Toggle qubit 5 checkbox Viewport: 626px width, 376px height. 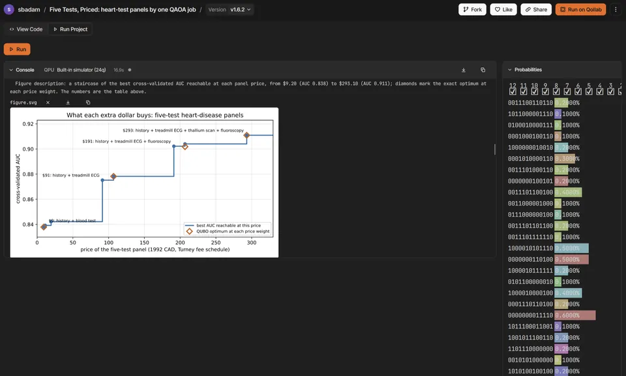[x=589, y=91]
